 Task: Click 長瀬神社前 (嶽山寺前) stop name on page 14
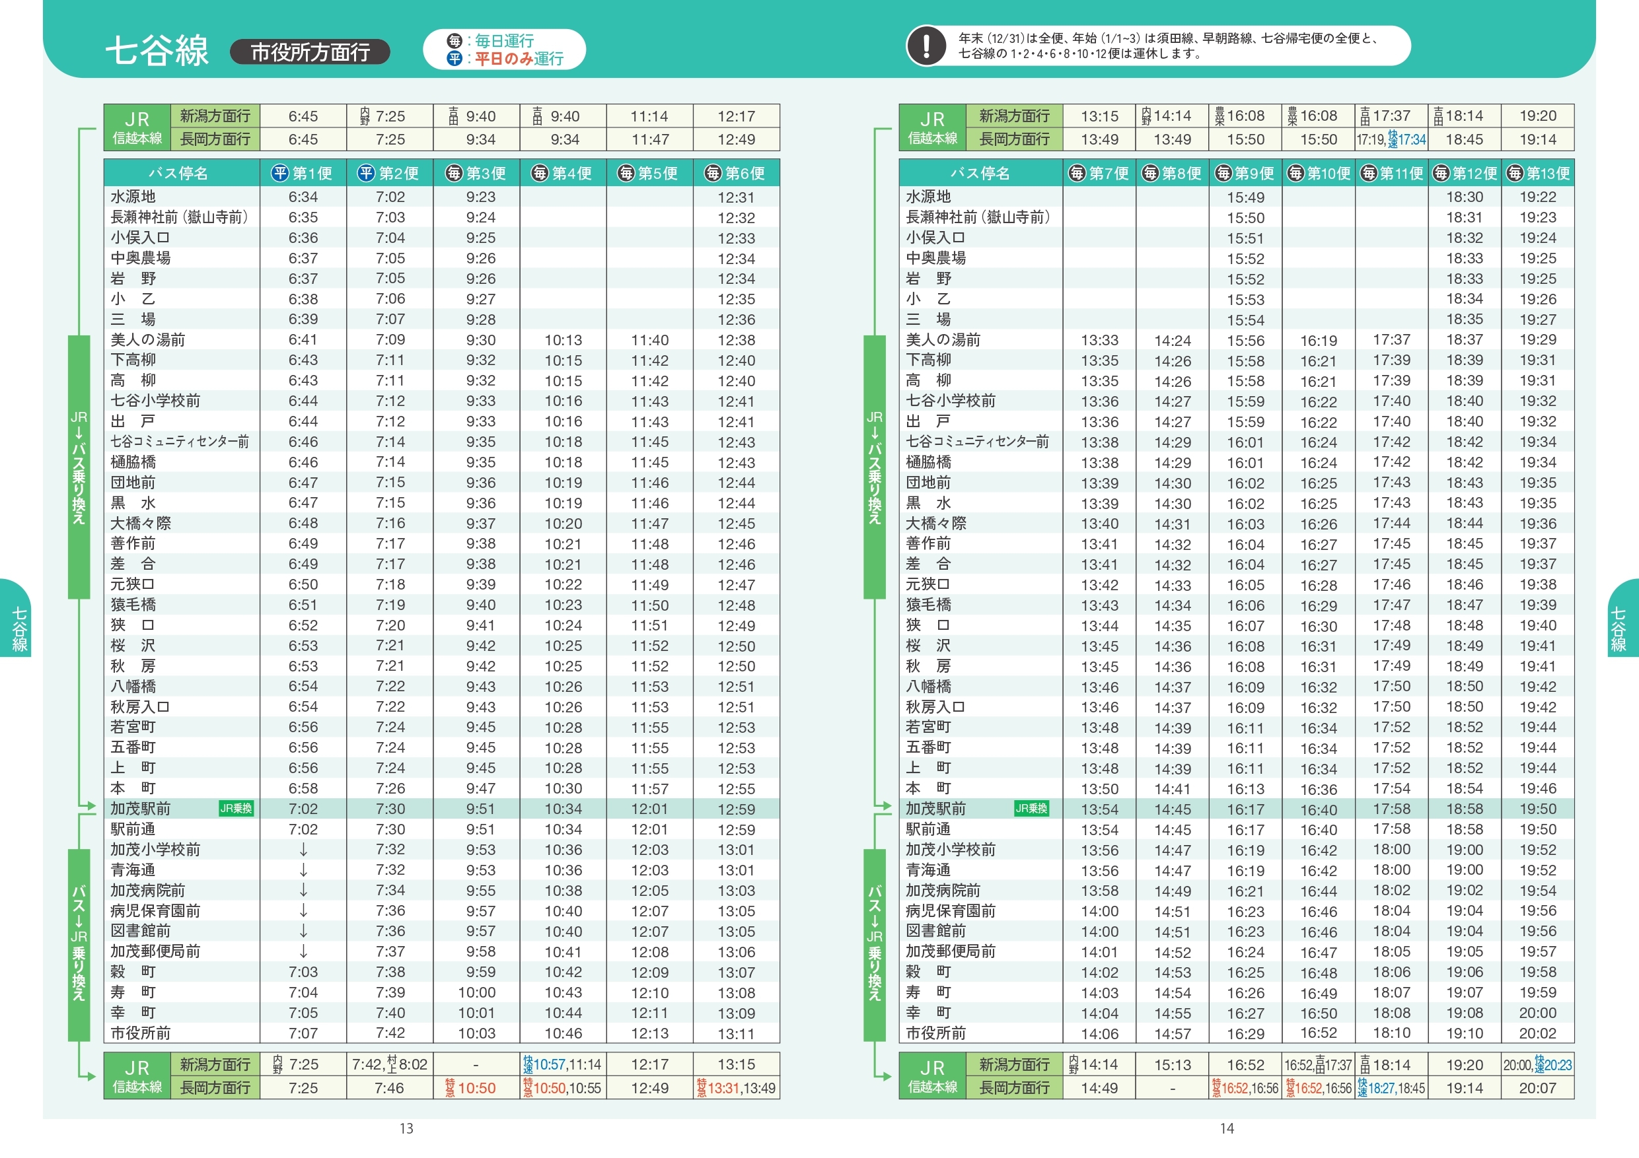977,217
